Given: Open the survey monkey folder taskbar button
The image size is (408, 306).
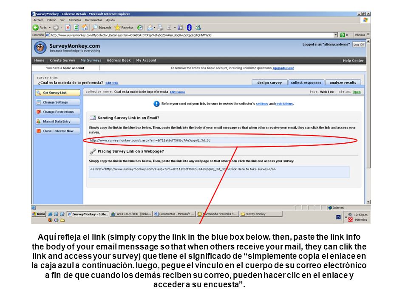Looking at the screenshot, I should 261,214.
